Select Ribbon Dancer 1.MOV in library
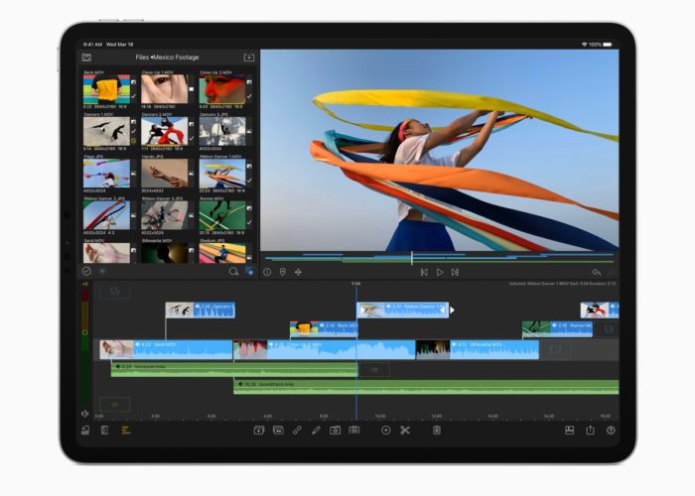 222,174
